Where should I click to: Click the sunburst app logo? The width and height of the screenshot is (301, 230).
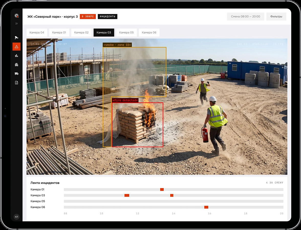(16, 16)
